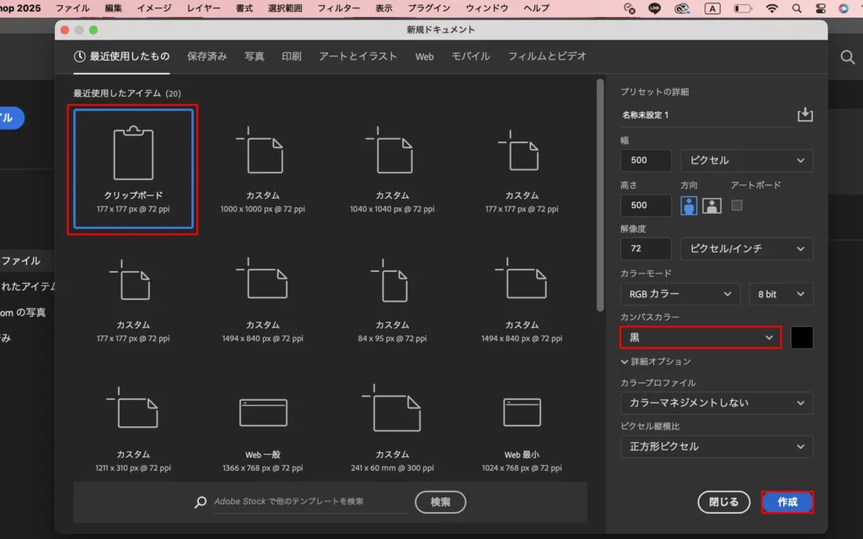Click the 閉じる button
Screen dimensions: 863x539
pyautogui.click(x=723, y=502)
